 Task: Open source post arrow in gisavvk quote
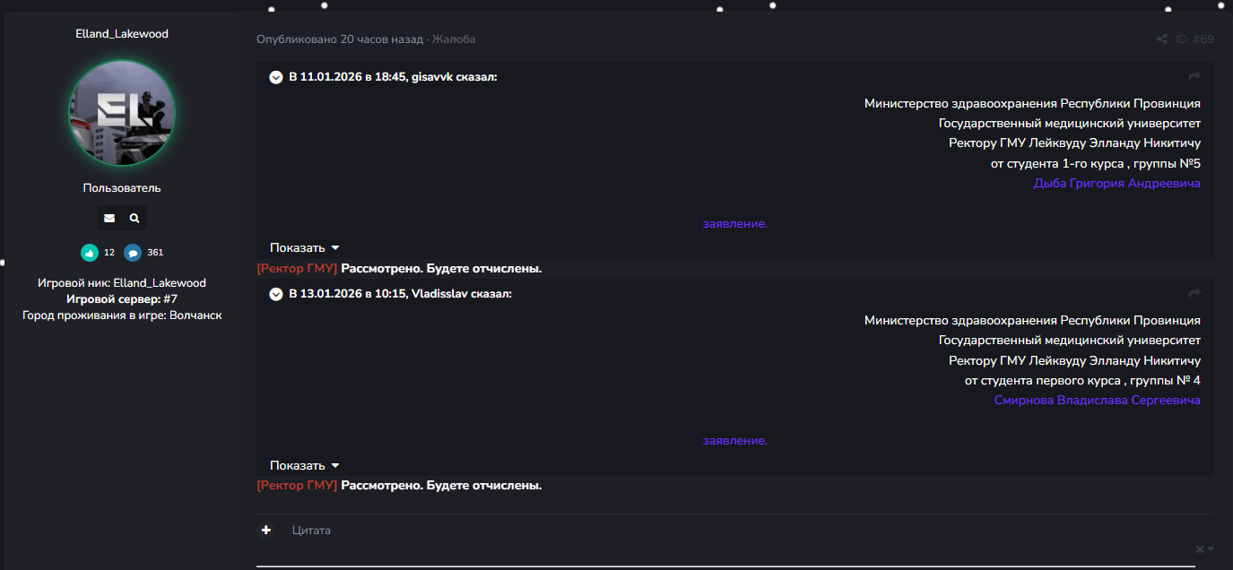1194,77
